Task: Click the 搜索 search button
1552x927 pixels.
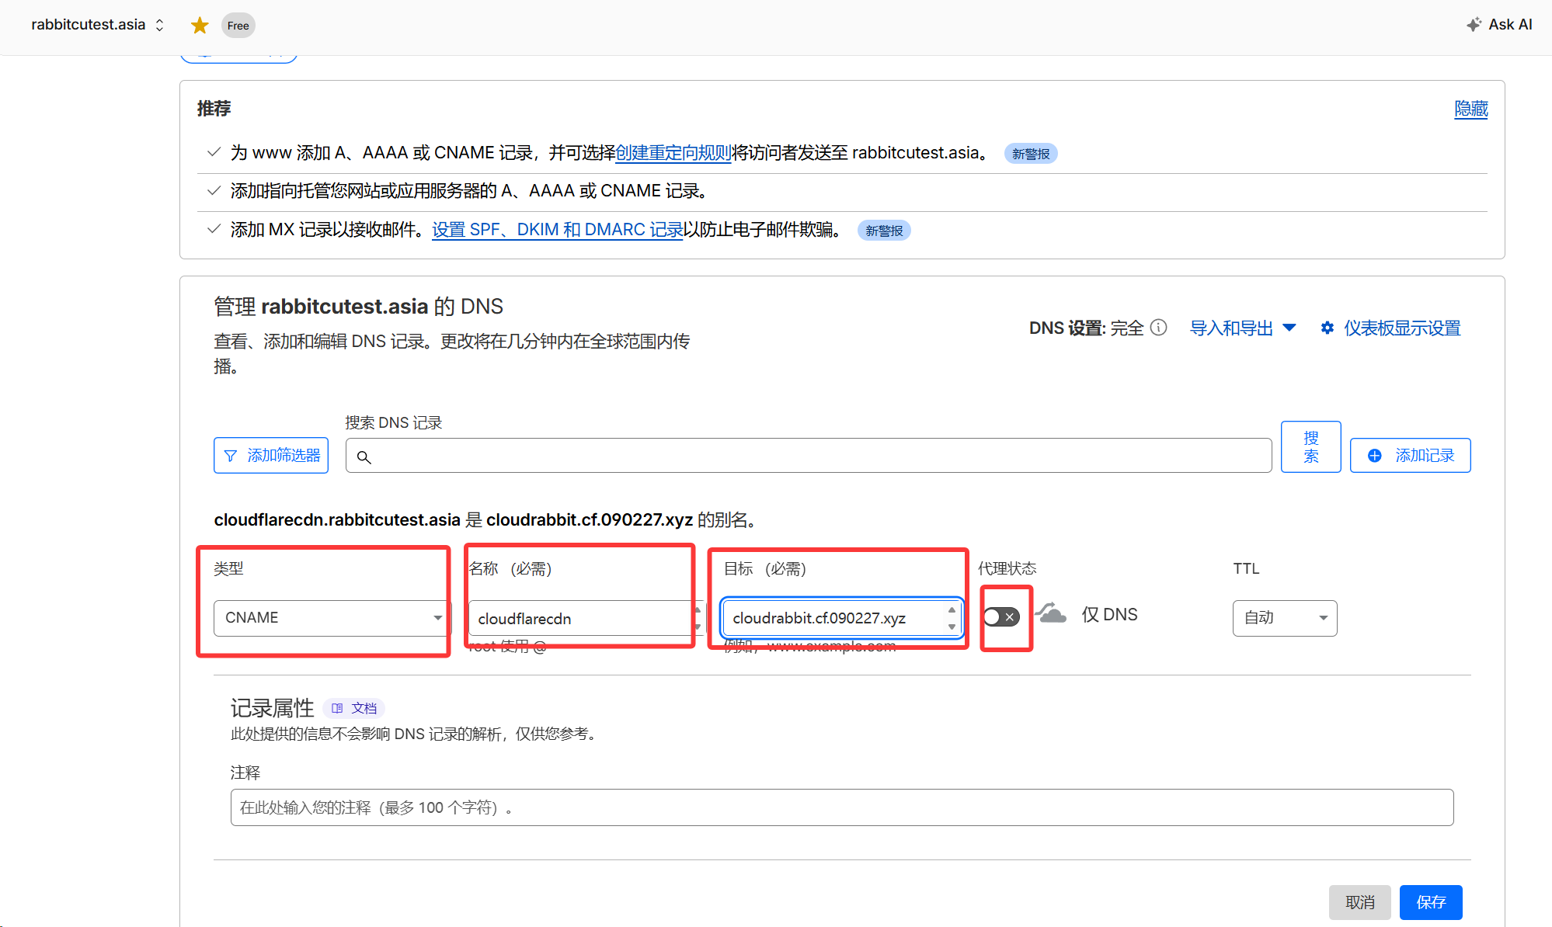Action: [x=1310, y=447]
